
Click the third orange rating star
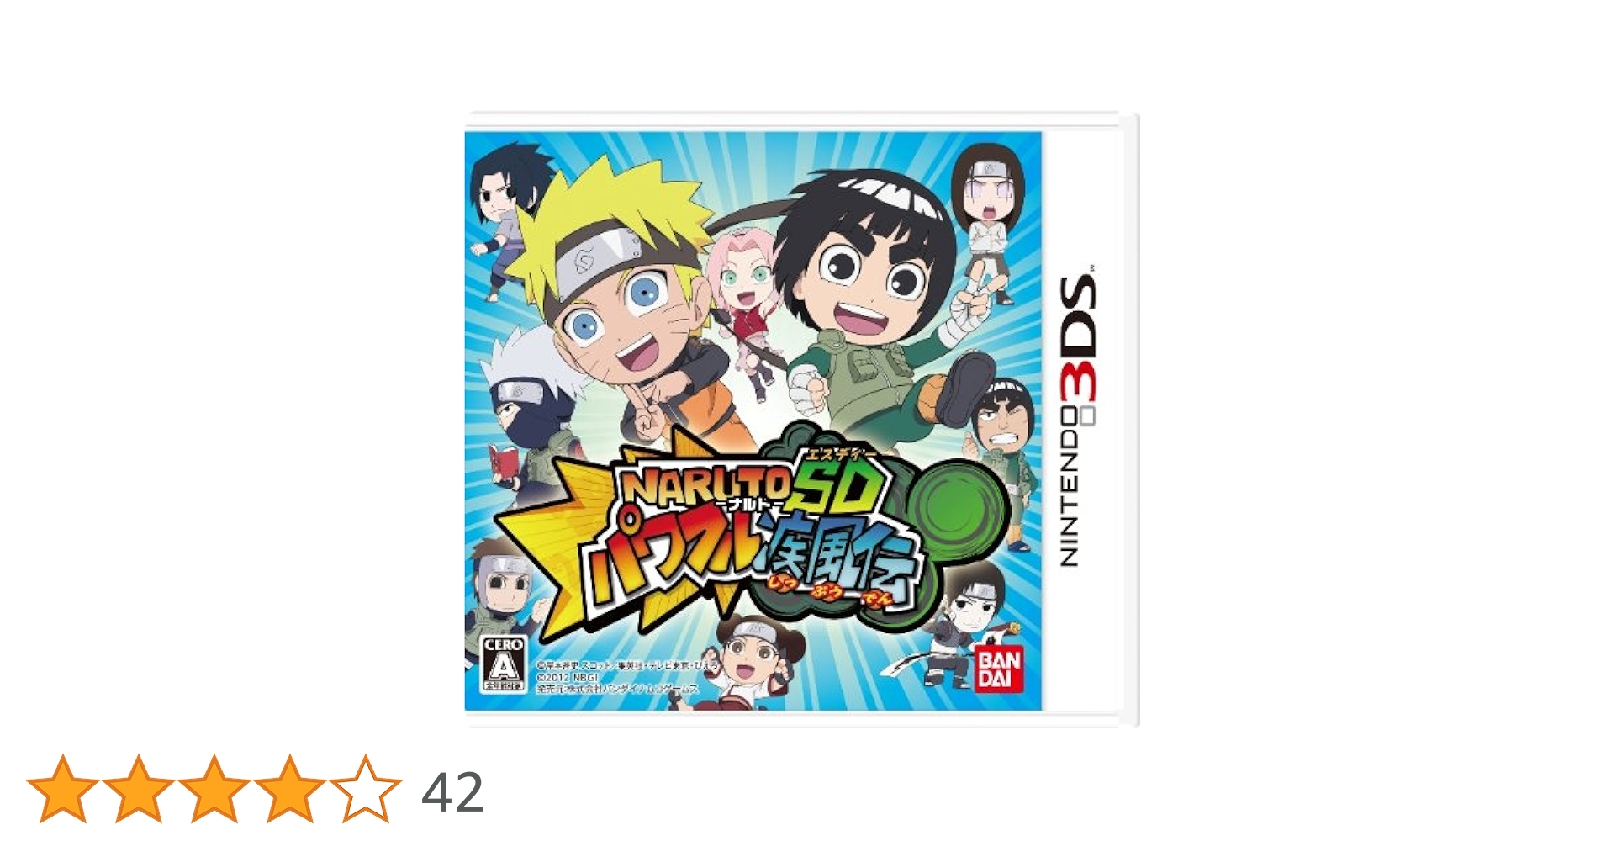[214, 789]
